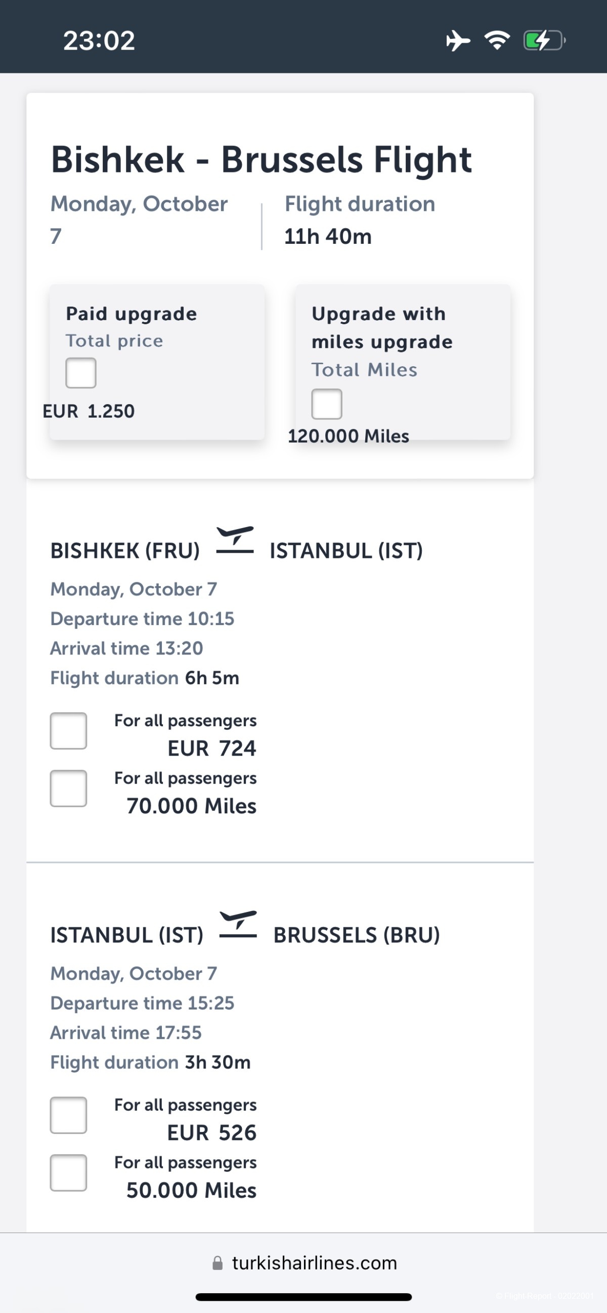
Task: Tap the Bishkek - Brussels Flight heading
Action: tap(262, 160)
